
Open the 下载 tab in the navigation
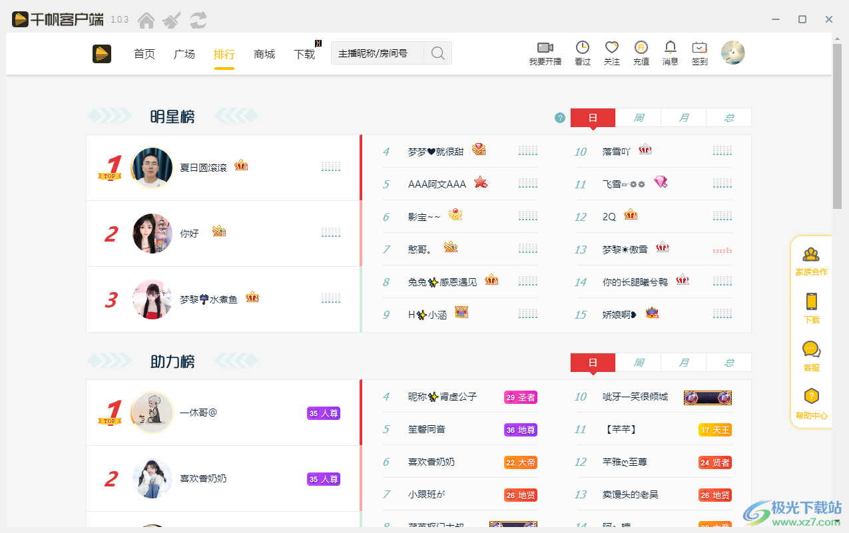tap(304, 54)
